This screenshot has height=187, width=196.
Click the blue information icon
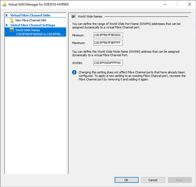coord(74,72)
